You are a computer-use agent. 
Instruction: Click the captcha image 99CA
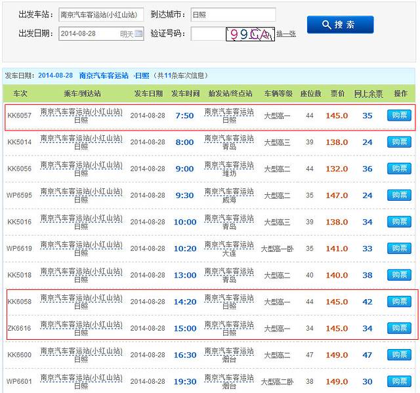(249, 34)
